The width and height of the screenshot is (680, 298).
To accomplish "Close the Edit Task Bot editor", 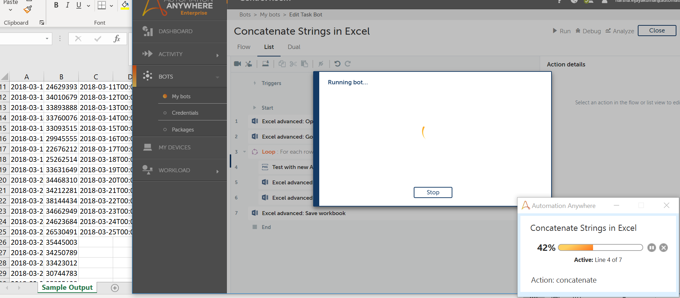I will point(657,30).
